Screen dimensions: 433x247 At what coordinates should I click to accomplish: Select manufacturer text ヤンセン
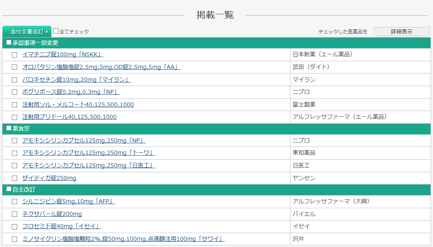click(304, 178)
